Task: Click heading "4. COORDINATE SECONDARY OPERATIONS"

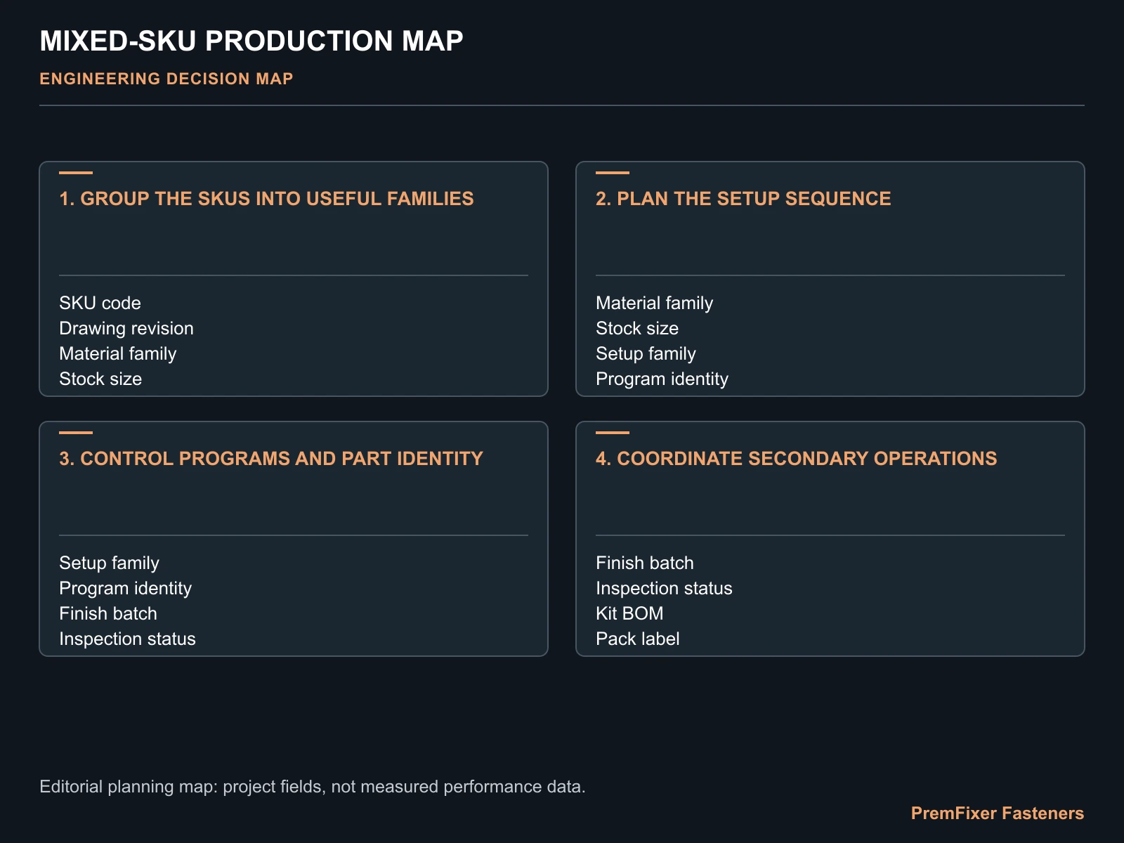Action: click(796, 459)
